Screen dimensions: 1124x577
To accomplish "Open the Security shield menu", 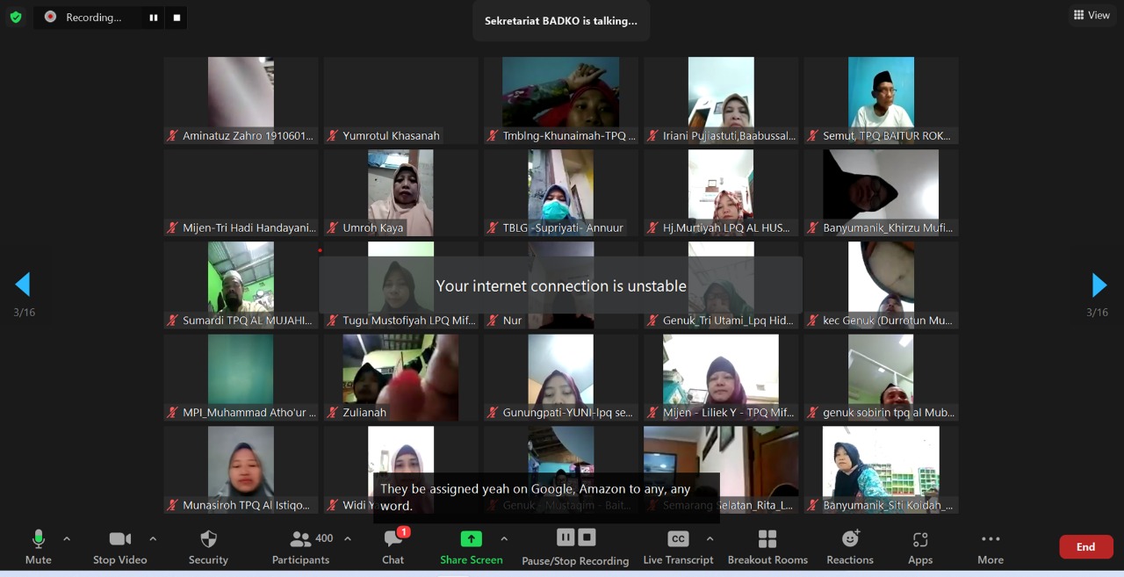I will pos(208,547).
